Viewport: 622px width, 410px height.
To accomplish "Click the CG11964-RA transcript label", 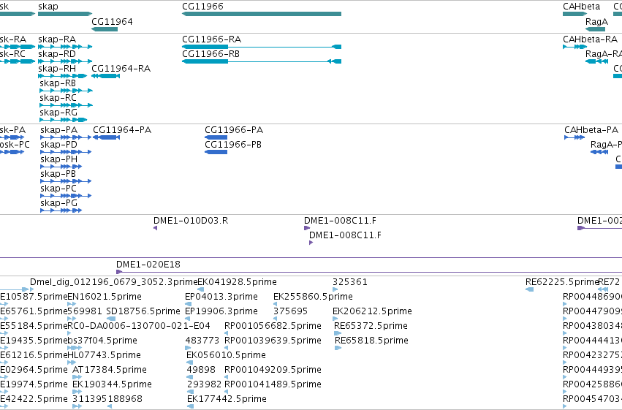I will 121,69.
